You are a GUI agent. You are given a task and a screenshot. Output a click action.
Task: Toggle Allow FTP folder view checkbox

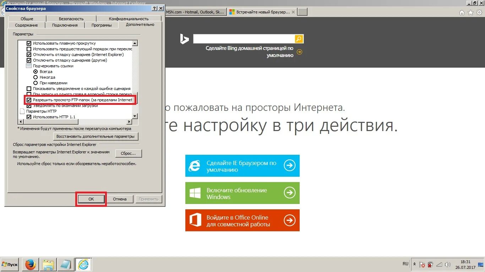pyautogui.click(x=29, y=100)
